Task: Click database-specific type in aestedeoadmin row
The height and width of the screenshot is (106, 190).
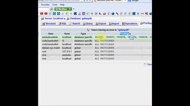Action: (x=83, y=37)
